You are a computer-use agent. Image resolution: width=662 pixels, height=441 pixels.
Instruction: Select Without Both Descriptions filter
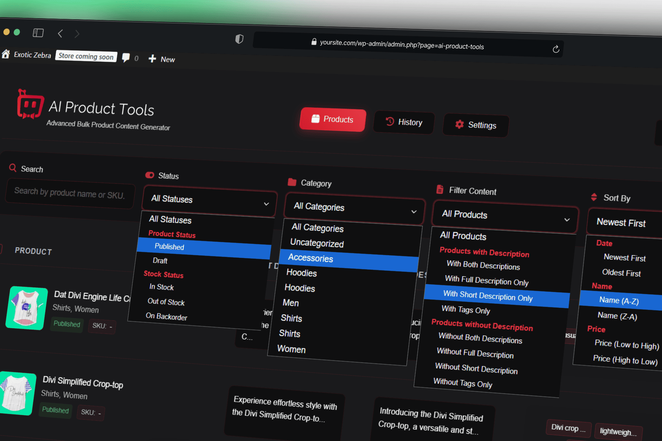pyautogui.click(x=480, y=338)
